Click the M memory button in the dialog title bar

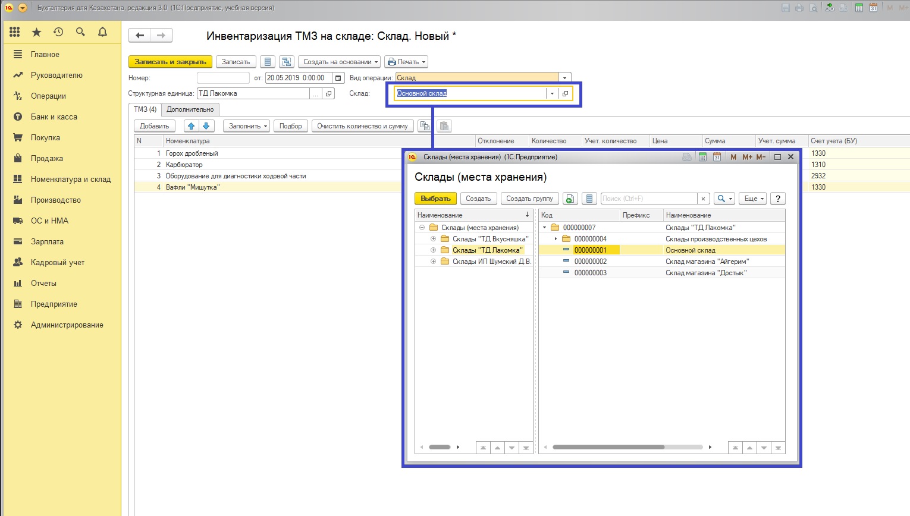point(733,157)
